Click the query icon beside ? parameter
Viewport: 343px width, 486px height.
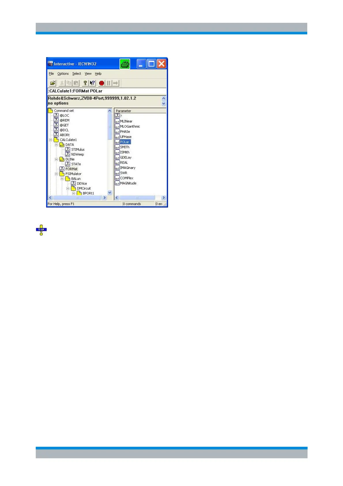[x=117, y=116]
